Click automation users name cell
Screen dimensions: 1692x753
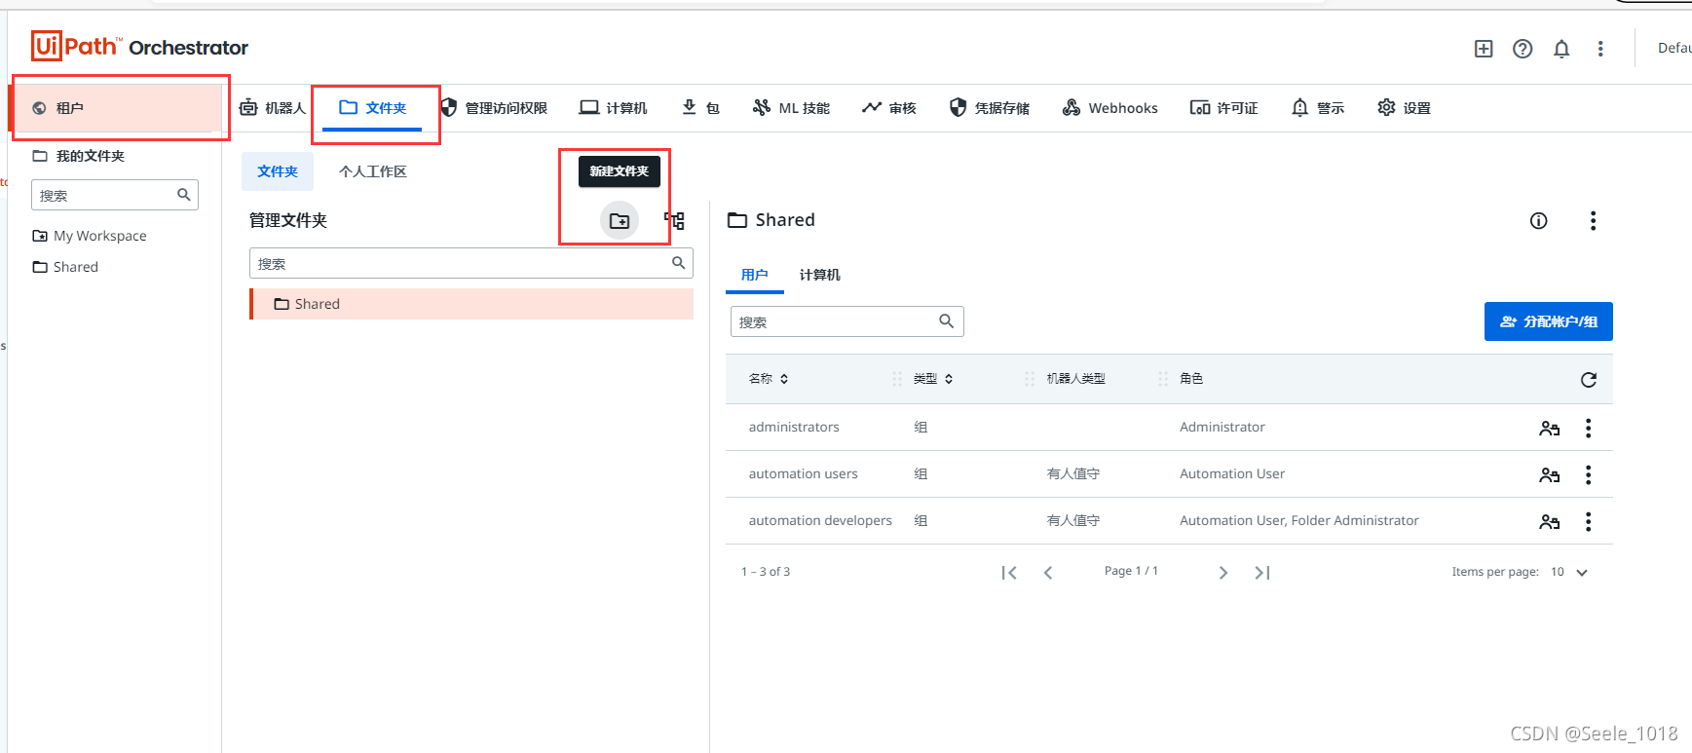(x=804, y=473)
